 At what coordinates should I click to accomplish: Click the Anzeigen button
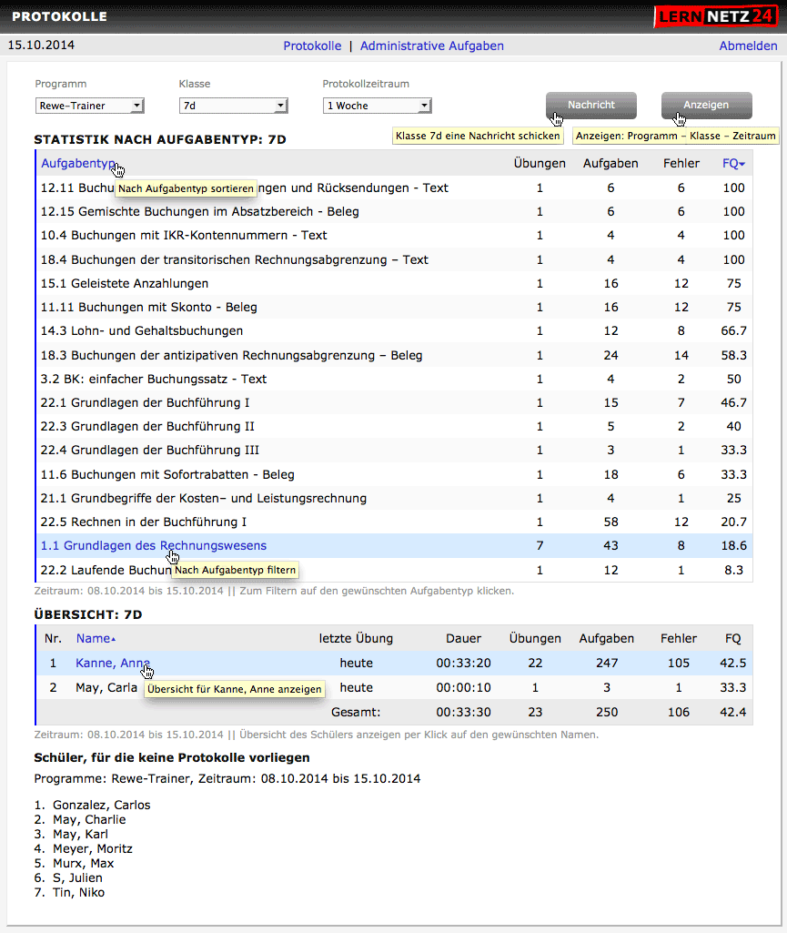click(x=706, y=106)
